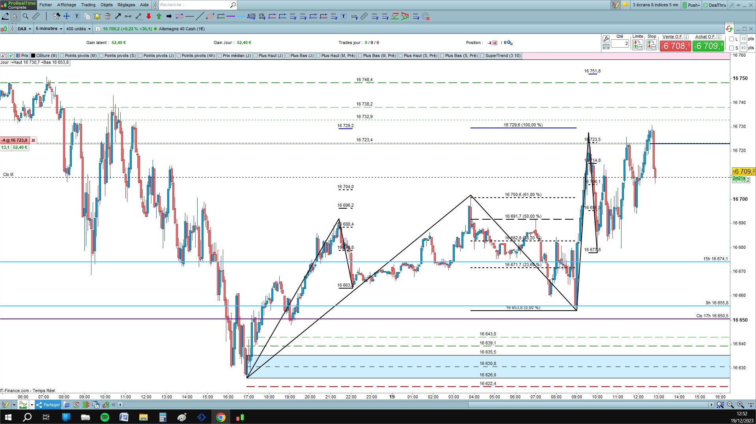
Task: Select the green up arrow tool
Action: [159, 16]
